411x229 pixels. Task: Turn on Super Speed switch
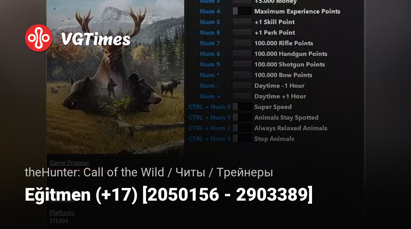point(242,106)
